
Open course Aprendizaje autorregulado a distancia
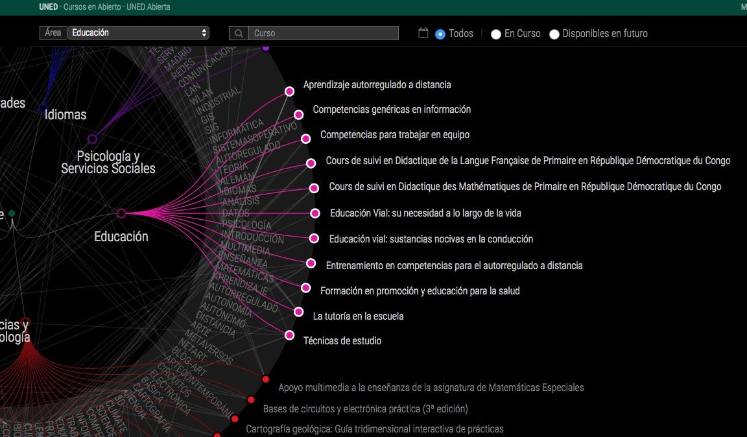click(377, 85)
